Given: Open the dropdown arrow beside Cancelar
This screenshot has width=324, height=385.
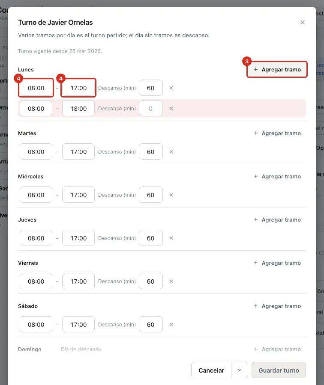Looking at the screenshot, I should [x=240, y=370].
